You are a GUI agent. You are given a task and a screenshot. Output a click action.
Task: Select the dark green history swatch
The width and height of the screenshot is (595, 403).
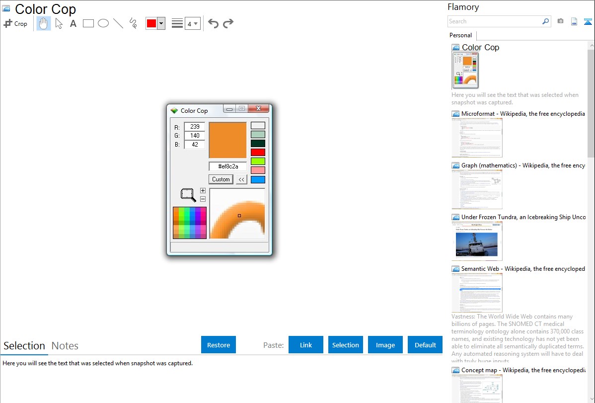click(258, 144)
